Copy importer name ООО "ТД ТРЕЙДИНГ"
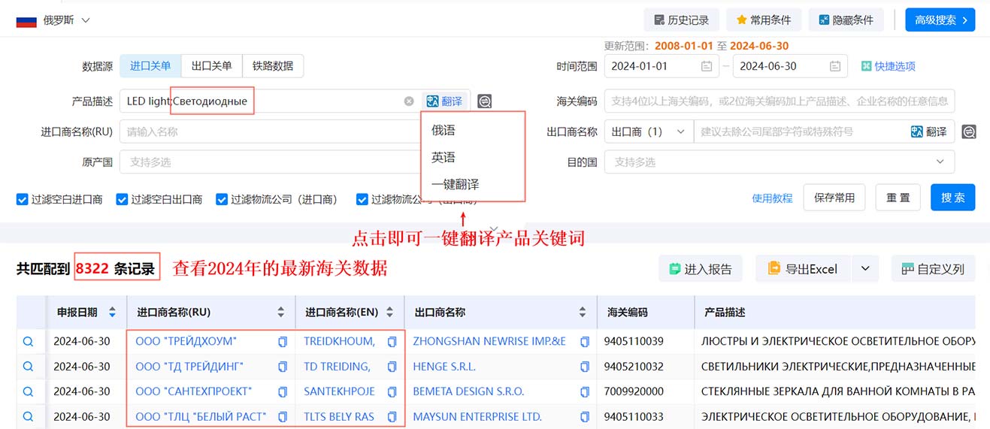Image resolution: width=990 pixels, height=429 pixels. [283, 367]
